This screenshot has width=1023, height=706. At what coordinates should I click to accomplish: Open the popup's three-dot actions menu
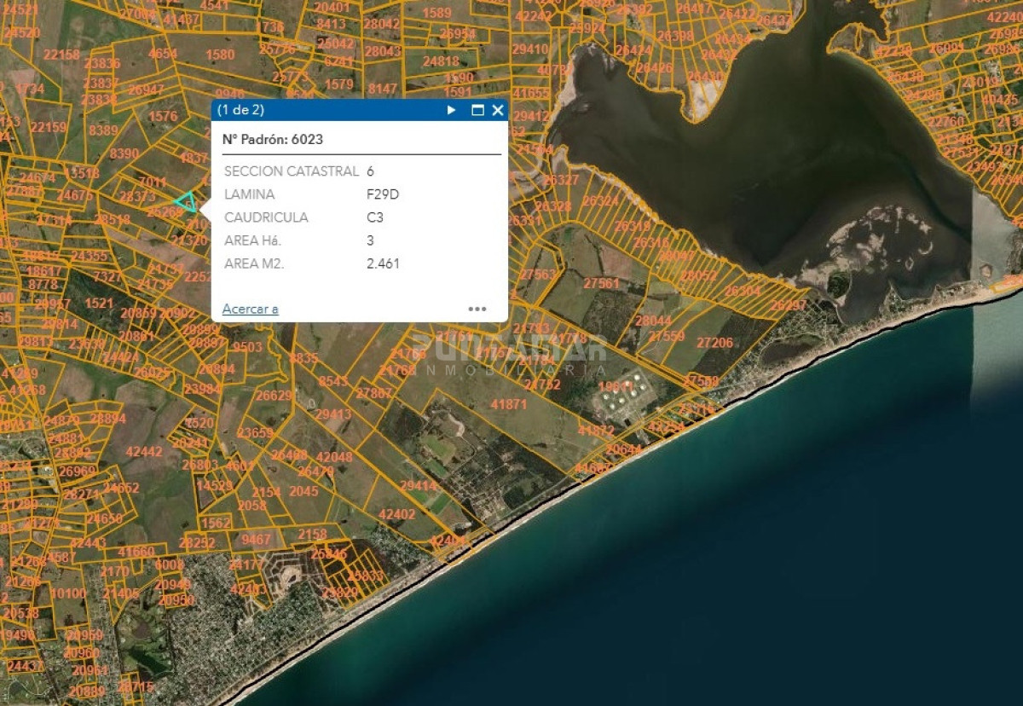(x=477, y=309)
